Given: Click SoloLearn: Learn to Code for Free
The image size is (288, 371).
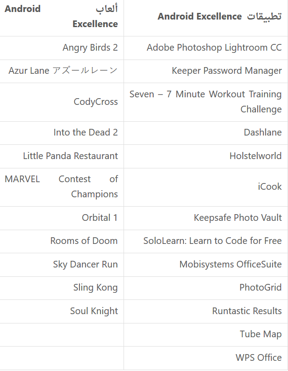Looking at the screenshot, I should pyautogui.click(x=212, y=241).
